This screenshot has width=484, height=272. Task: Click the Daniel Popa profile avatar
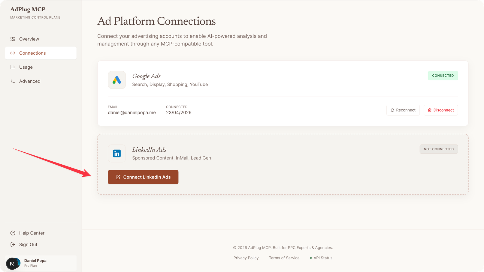pyautogui.click(x=13, y=263)
